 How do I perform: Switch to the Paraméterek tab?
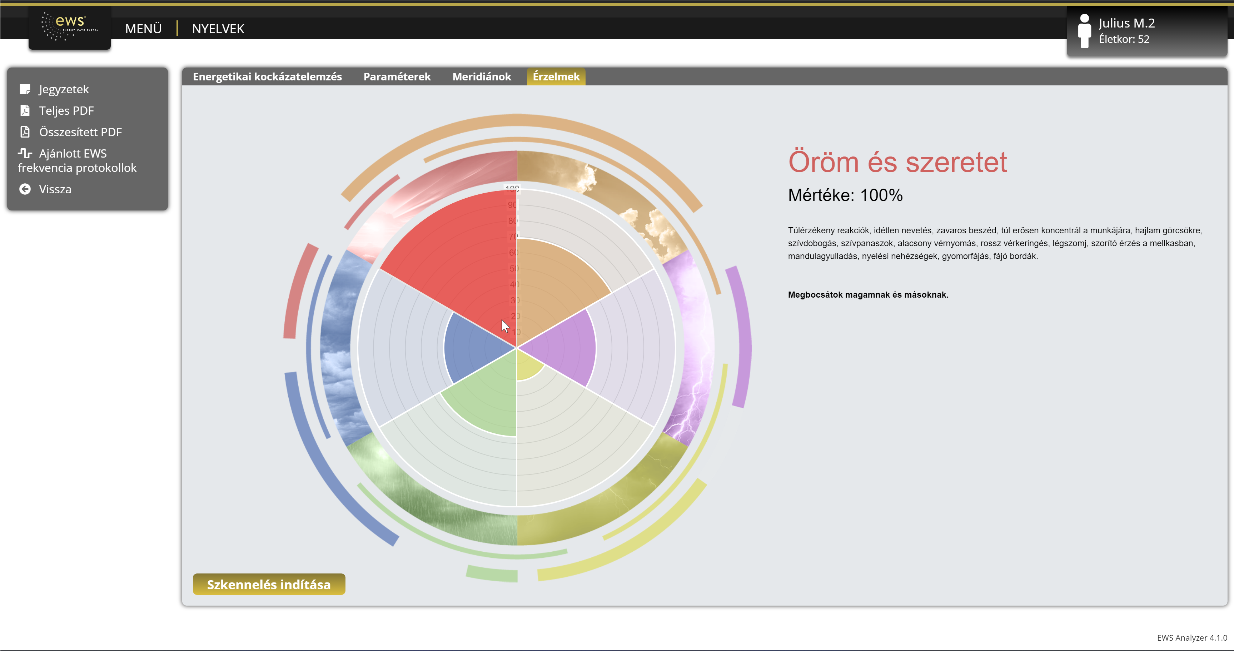397,77
